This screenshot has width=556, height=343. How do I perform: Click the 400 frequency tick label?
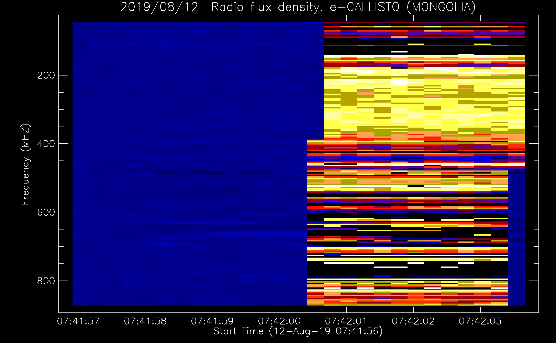pos(46,144)
